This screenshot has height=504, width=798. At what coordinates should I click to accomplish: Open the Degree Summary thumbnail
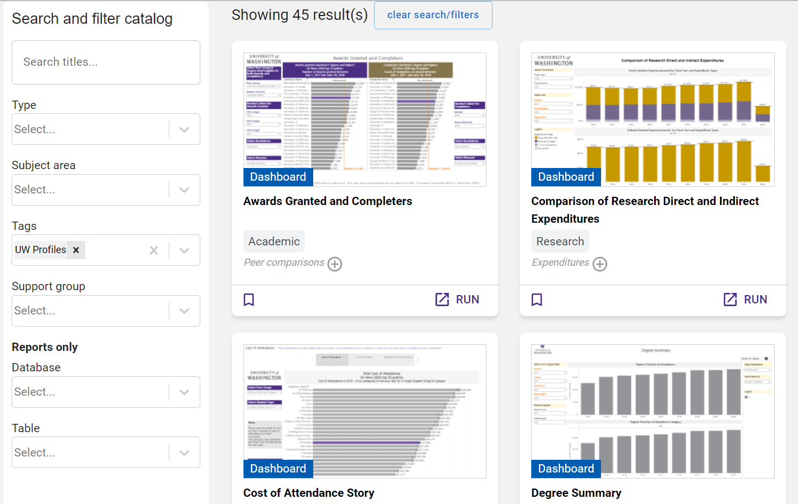[x=653, y=411]
